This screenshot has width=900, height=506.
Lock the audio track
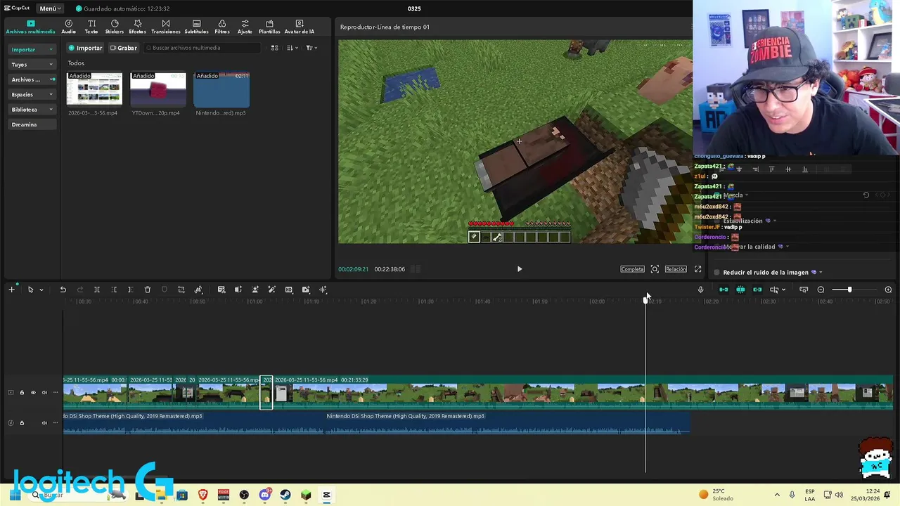[22, 423]
